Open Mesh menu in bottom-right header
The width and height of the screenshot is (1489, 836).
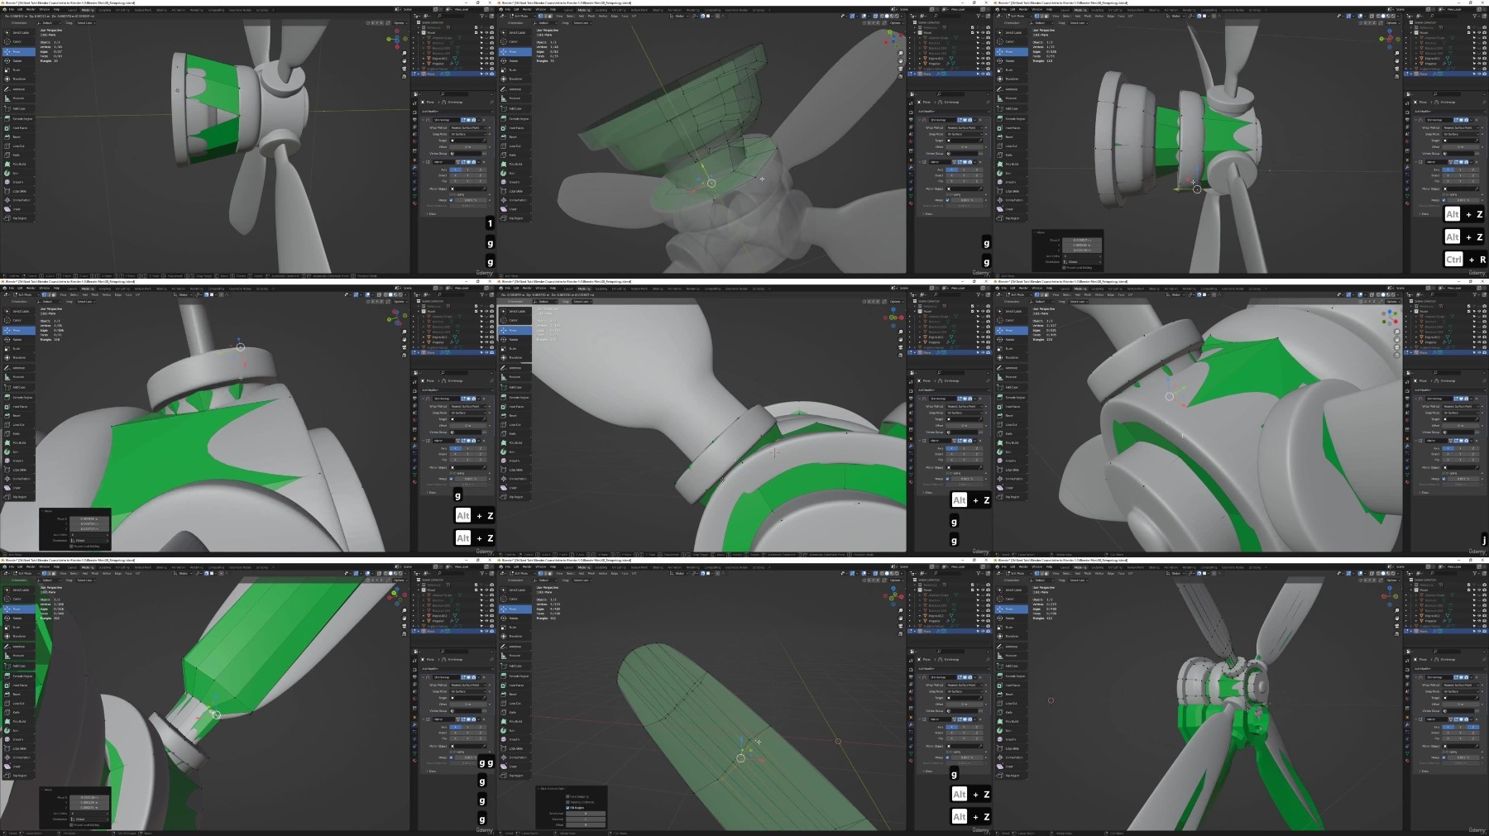click(1088, 573)
